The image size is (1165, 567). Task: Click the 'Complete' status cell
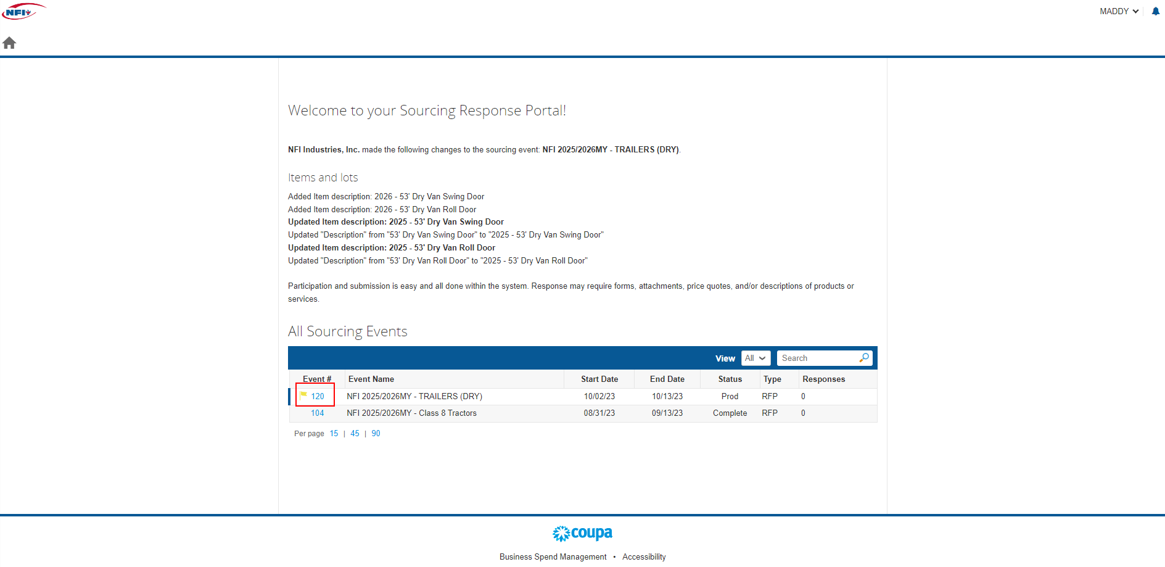[730, 413]
